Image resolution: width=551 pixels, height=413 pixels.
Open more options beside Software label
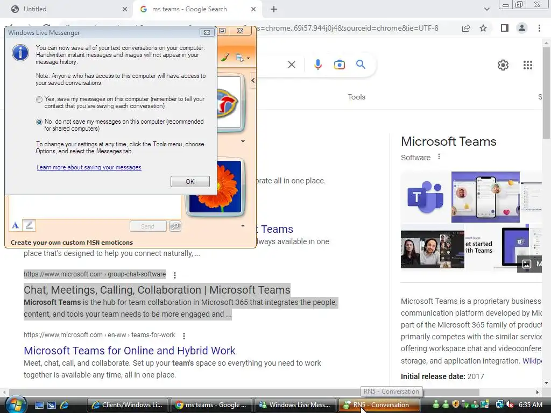[x=439, y=156]
